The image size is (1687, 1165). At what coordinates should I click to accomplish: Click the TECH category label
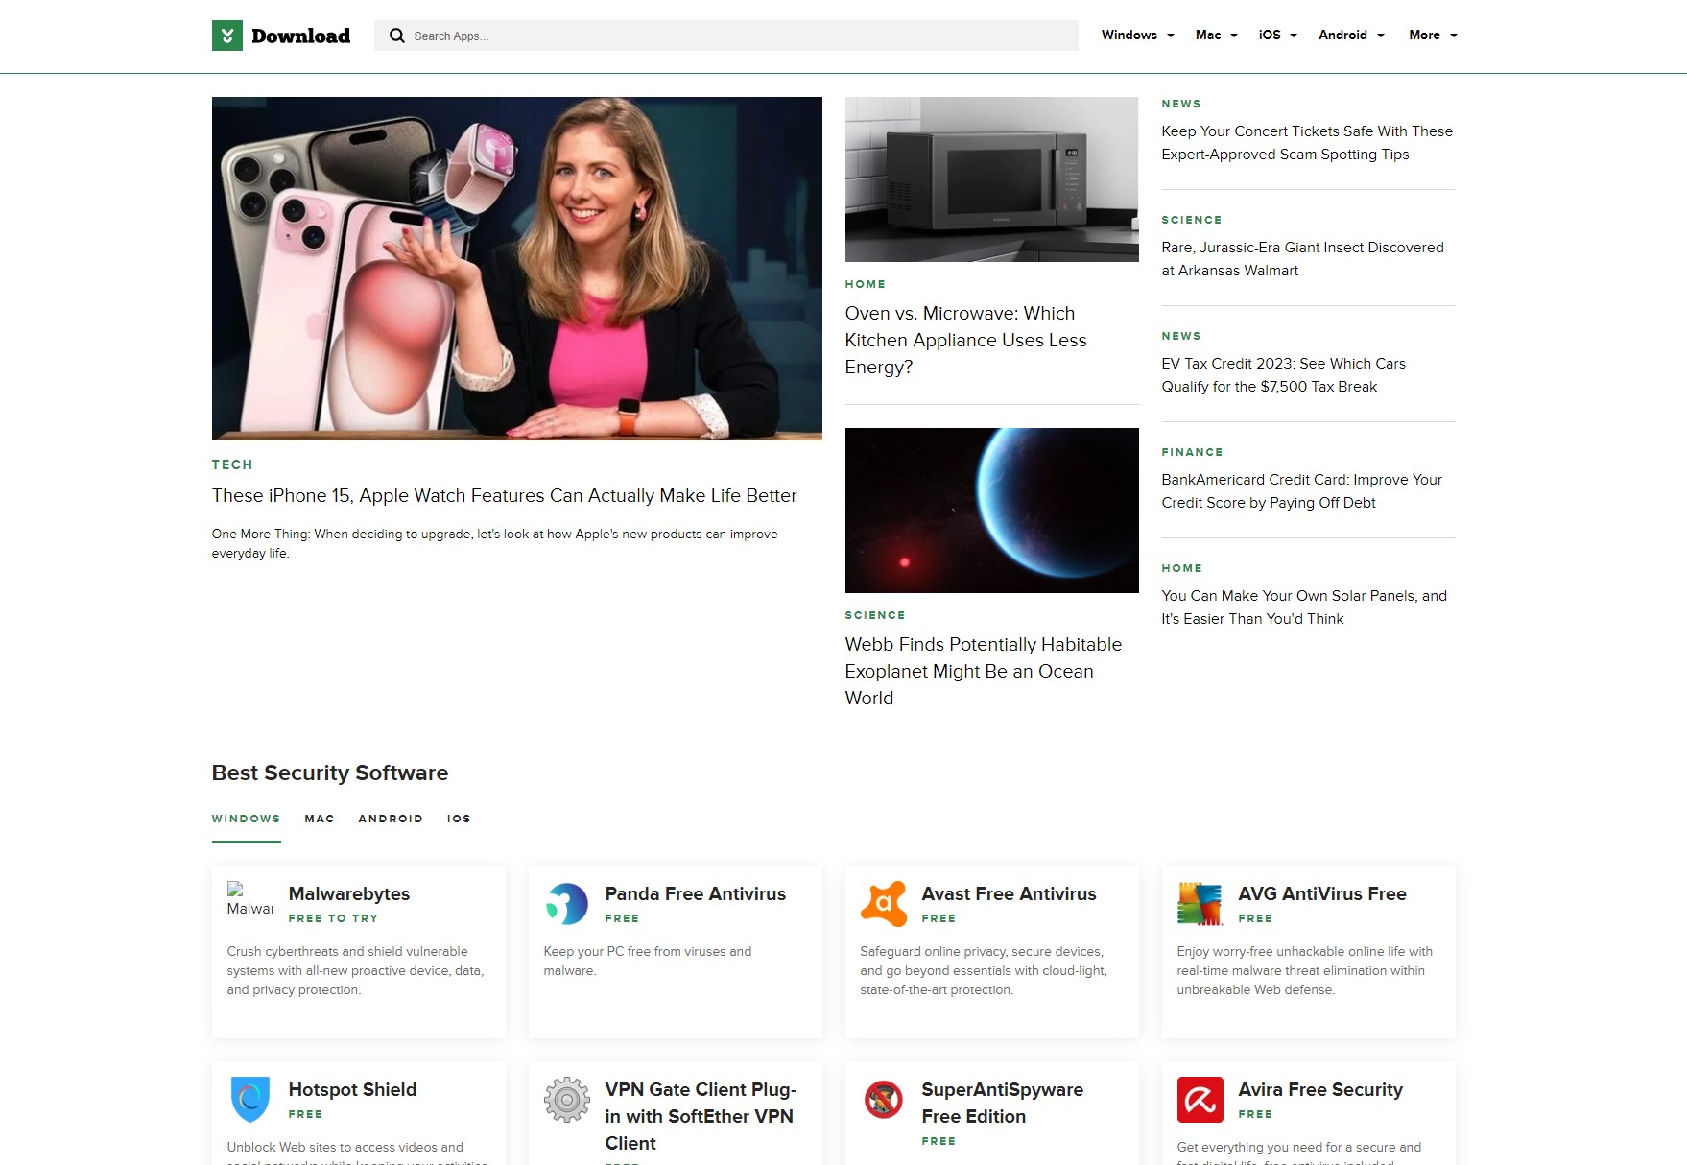point(232,464)
